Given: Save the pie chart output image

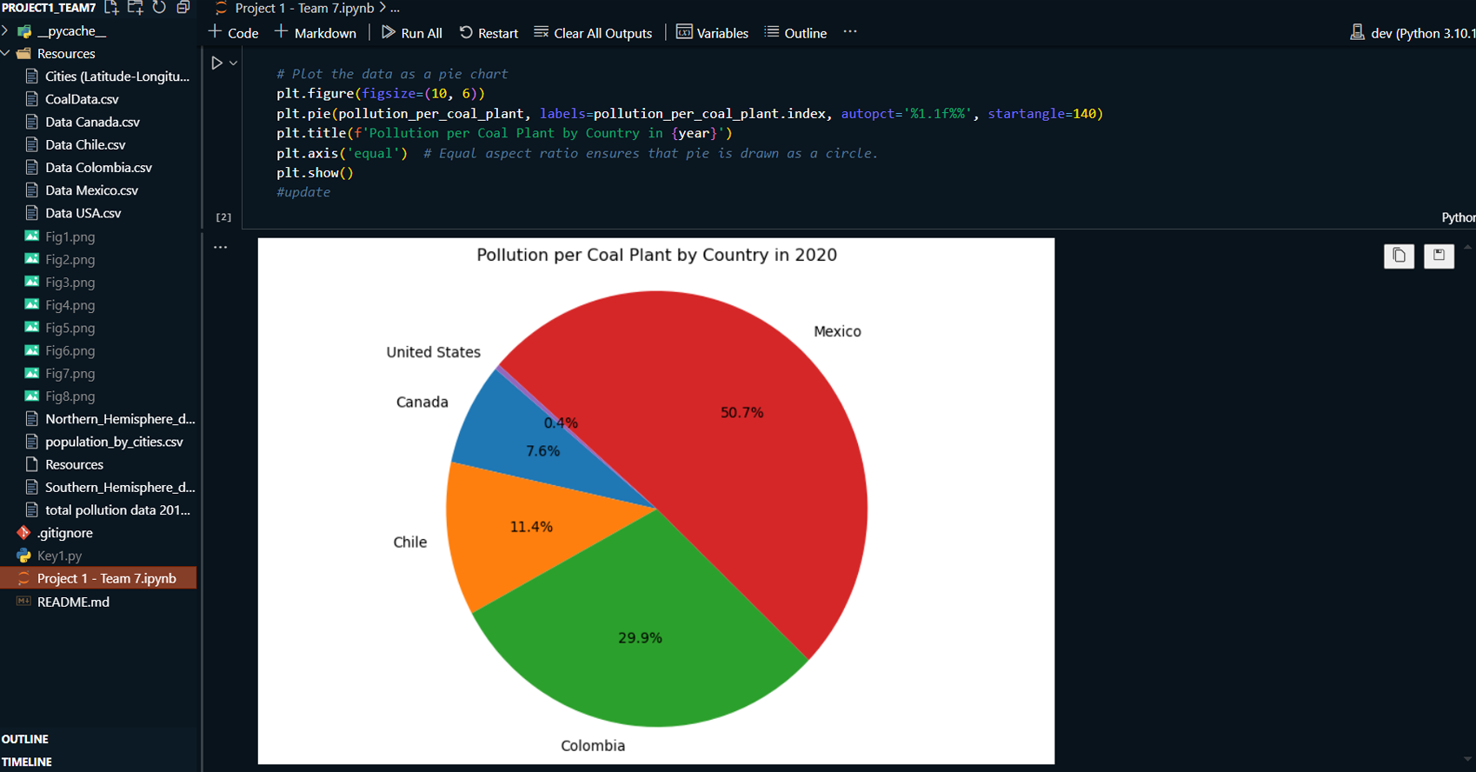Looking at the screenshot, I should (1439, 256).
